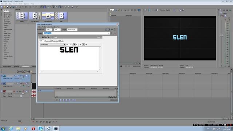The image size is (233, 131).
Task: Open Project Video Properties above preview
Action: coord(146,10)
